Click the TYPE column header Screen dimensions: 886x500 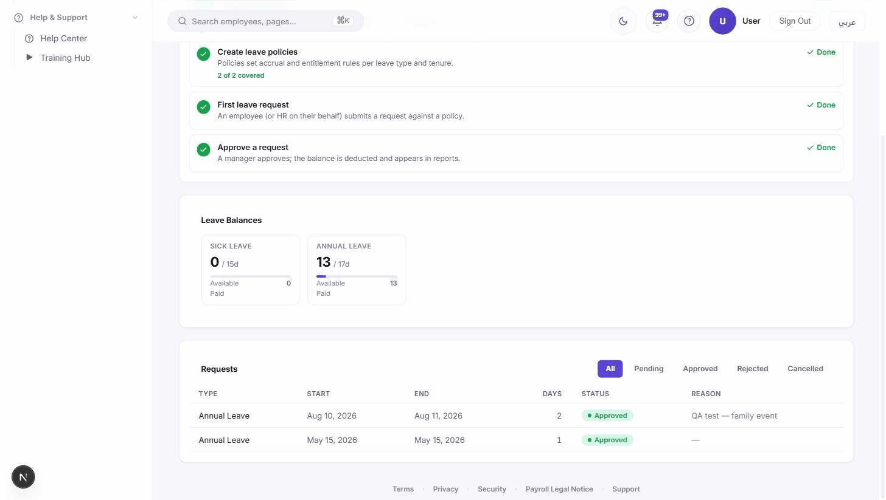pyautogui.click(x=208, y=394)
